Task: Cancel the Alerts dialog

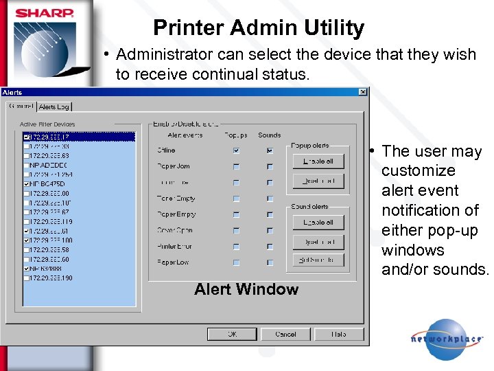Action: coord(285,334)
